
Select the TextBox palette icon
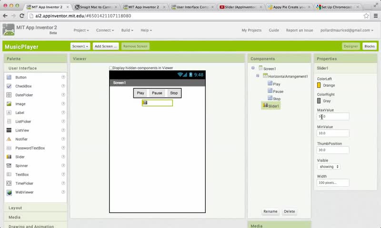(9, 174)
